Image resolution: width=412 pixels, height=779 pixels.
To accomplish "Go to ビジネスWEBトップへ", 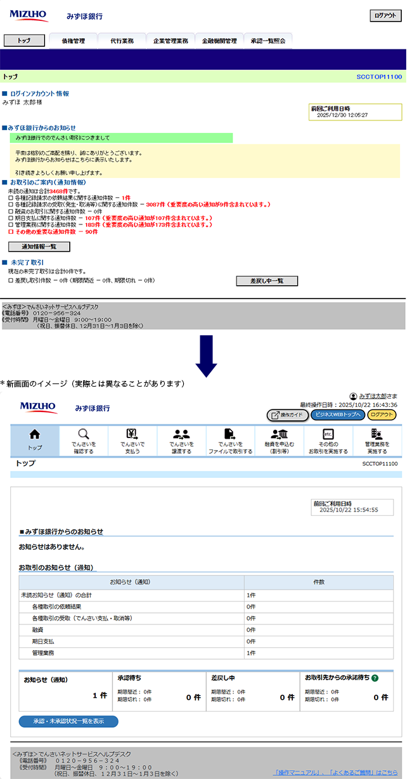I will click(x=338, y=415).
